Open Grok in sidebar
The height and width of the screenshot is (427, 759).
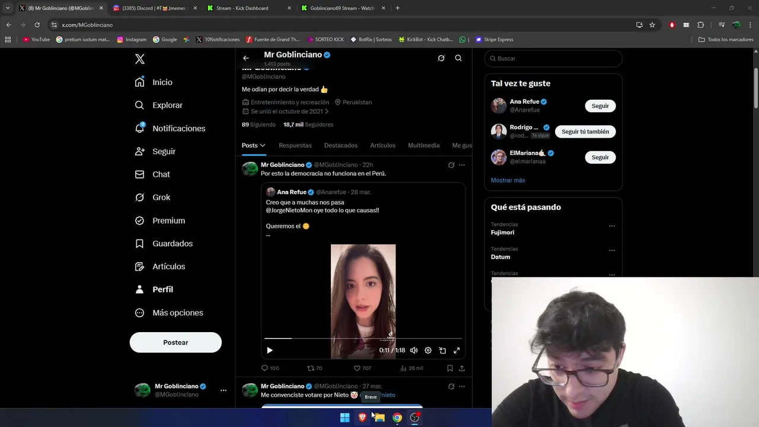click(x=152, y=197)
